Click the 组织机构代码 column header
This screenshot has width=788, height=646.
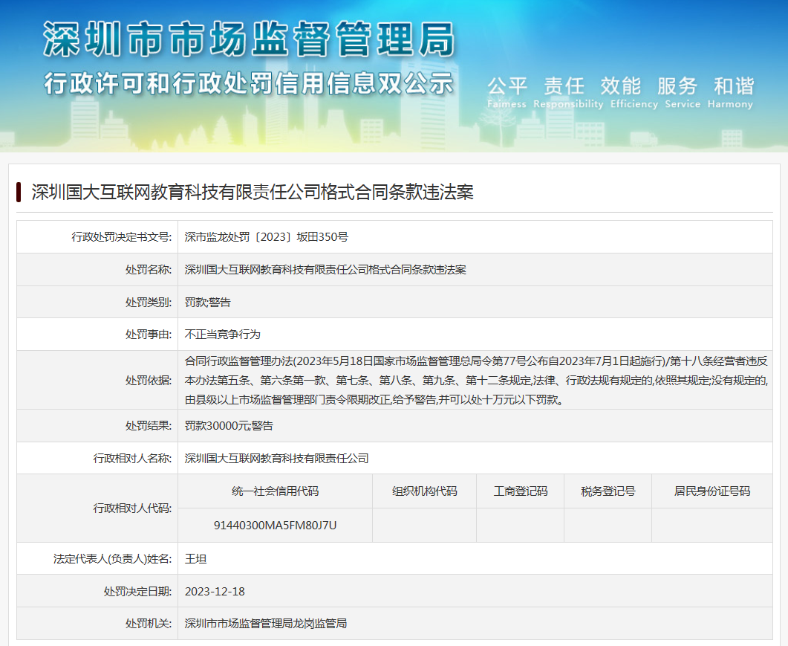click(425, 491)
